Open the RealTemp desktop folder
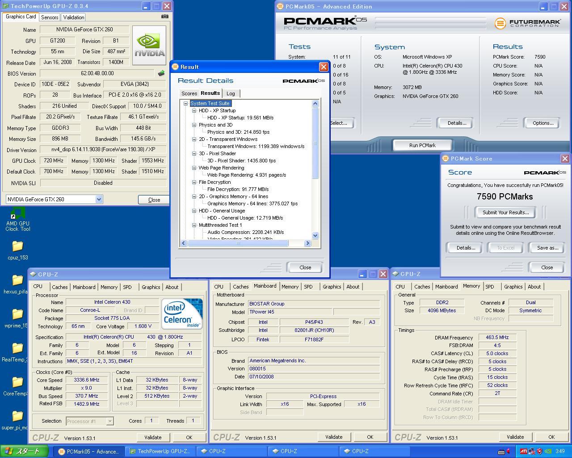 coord(15,352)
